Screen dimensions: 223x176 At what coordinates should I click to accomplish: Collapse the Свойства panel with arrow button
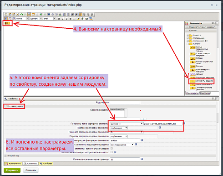[217, 98]
